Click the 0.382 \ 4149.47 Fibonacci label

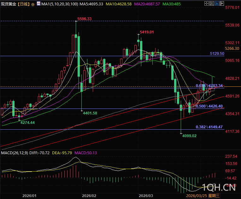pyautogui.click(x=209, y=127)
